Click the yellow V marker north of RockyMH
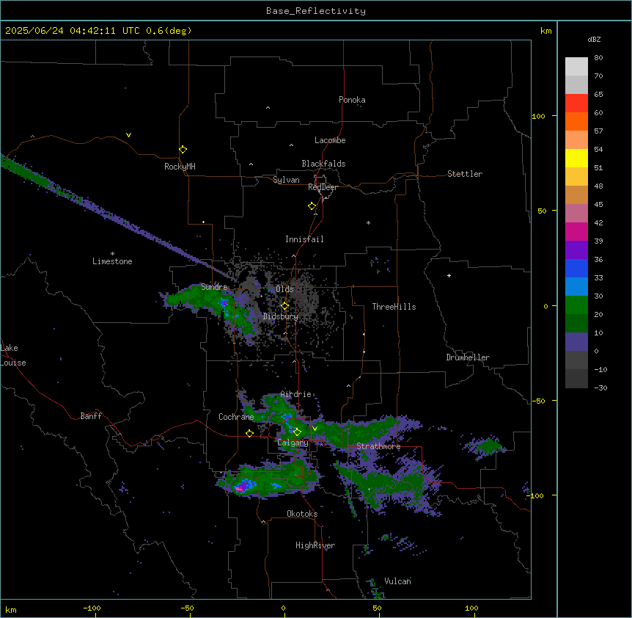The image size is (632, 618). pos(128,135)
